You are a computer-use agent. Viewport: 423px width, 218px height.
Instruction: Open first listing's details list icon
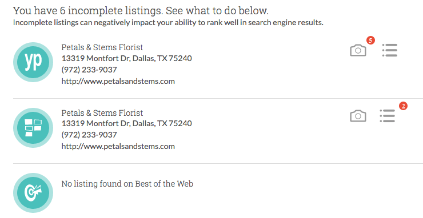[390, 50]
